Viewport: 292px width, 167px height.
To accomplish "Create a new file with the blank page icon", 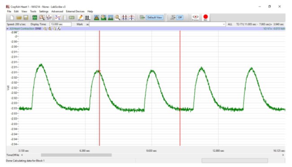I will coord(12,17).
